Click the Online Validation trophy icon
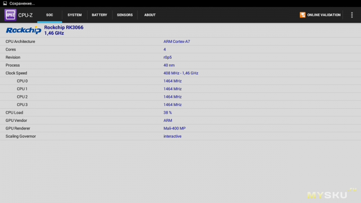This screenshot has height=203, width=361. 302,15
